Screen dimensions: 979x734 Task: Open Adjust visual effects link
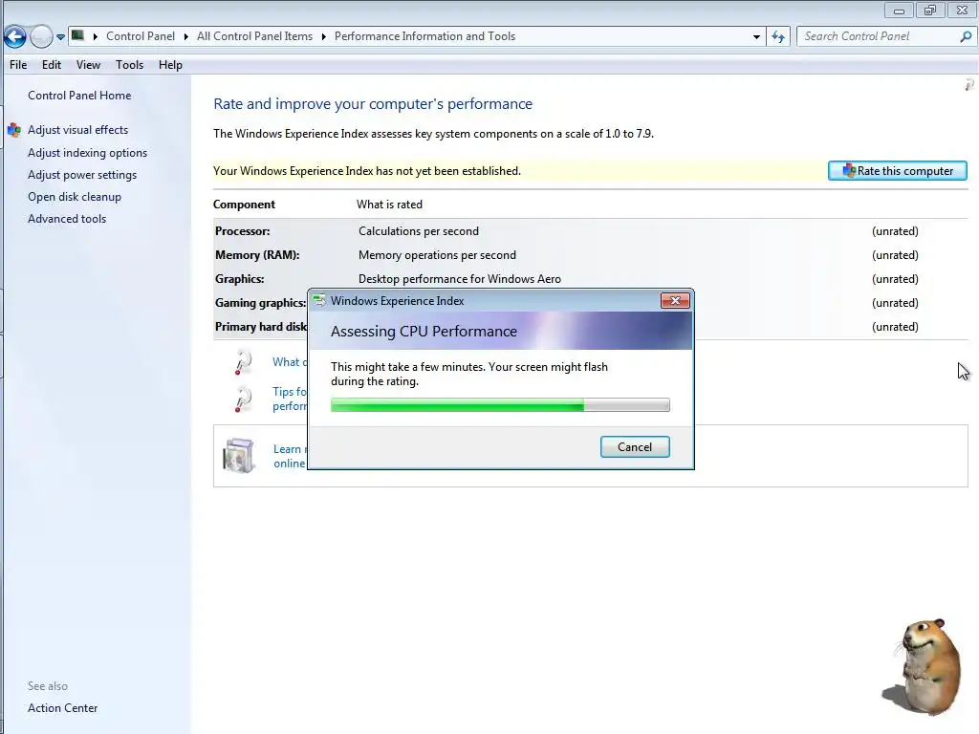pos(77,130)
